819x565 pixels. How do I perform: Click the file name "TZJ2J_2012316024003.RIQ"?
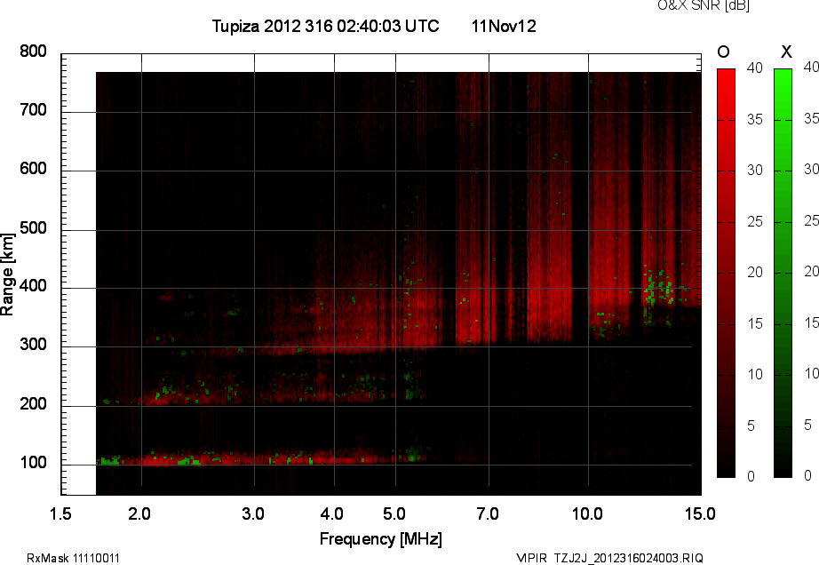click(629, 558)
